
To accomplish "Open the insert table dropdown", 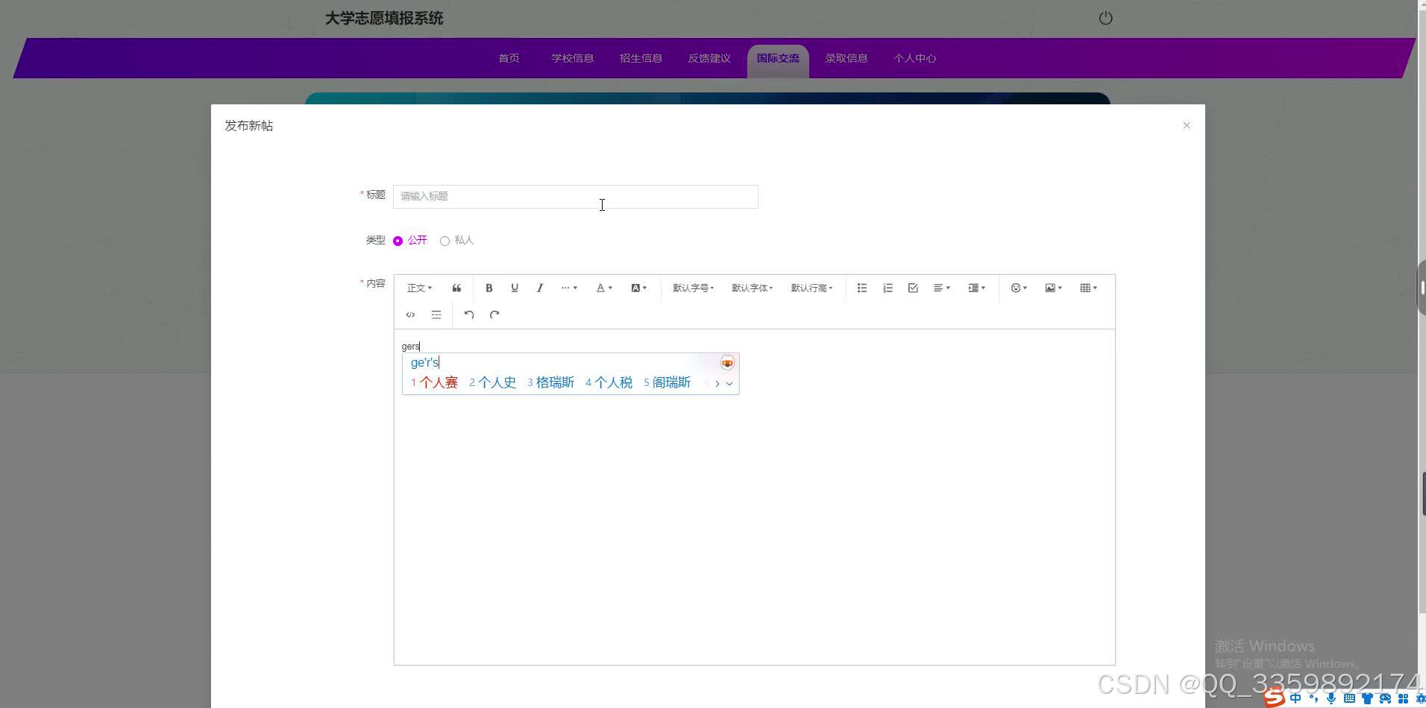I will click(x=1089, y=288).
